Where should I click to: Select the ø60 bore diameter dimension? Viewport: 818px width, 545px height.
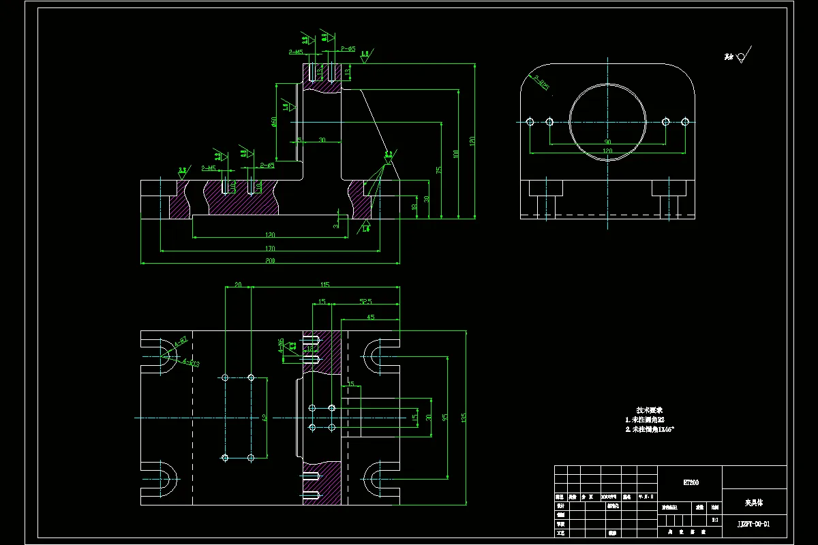(274, 121)
